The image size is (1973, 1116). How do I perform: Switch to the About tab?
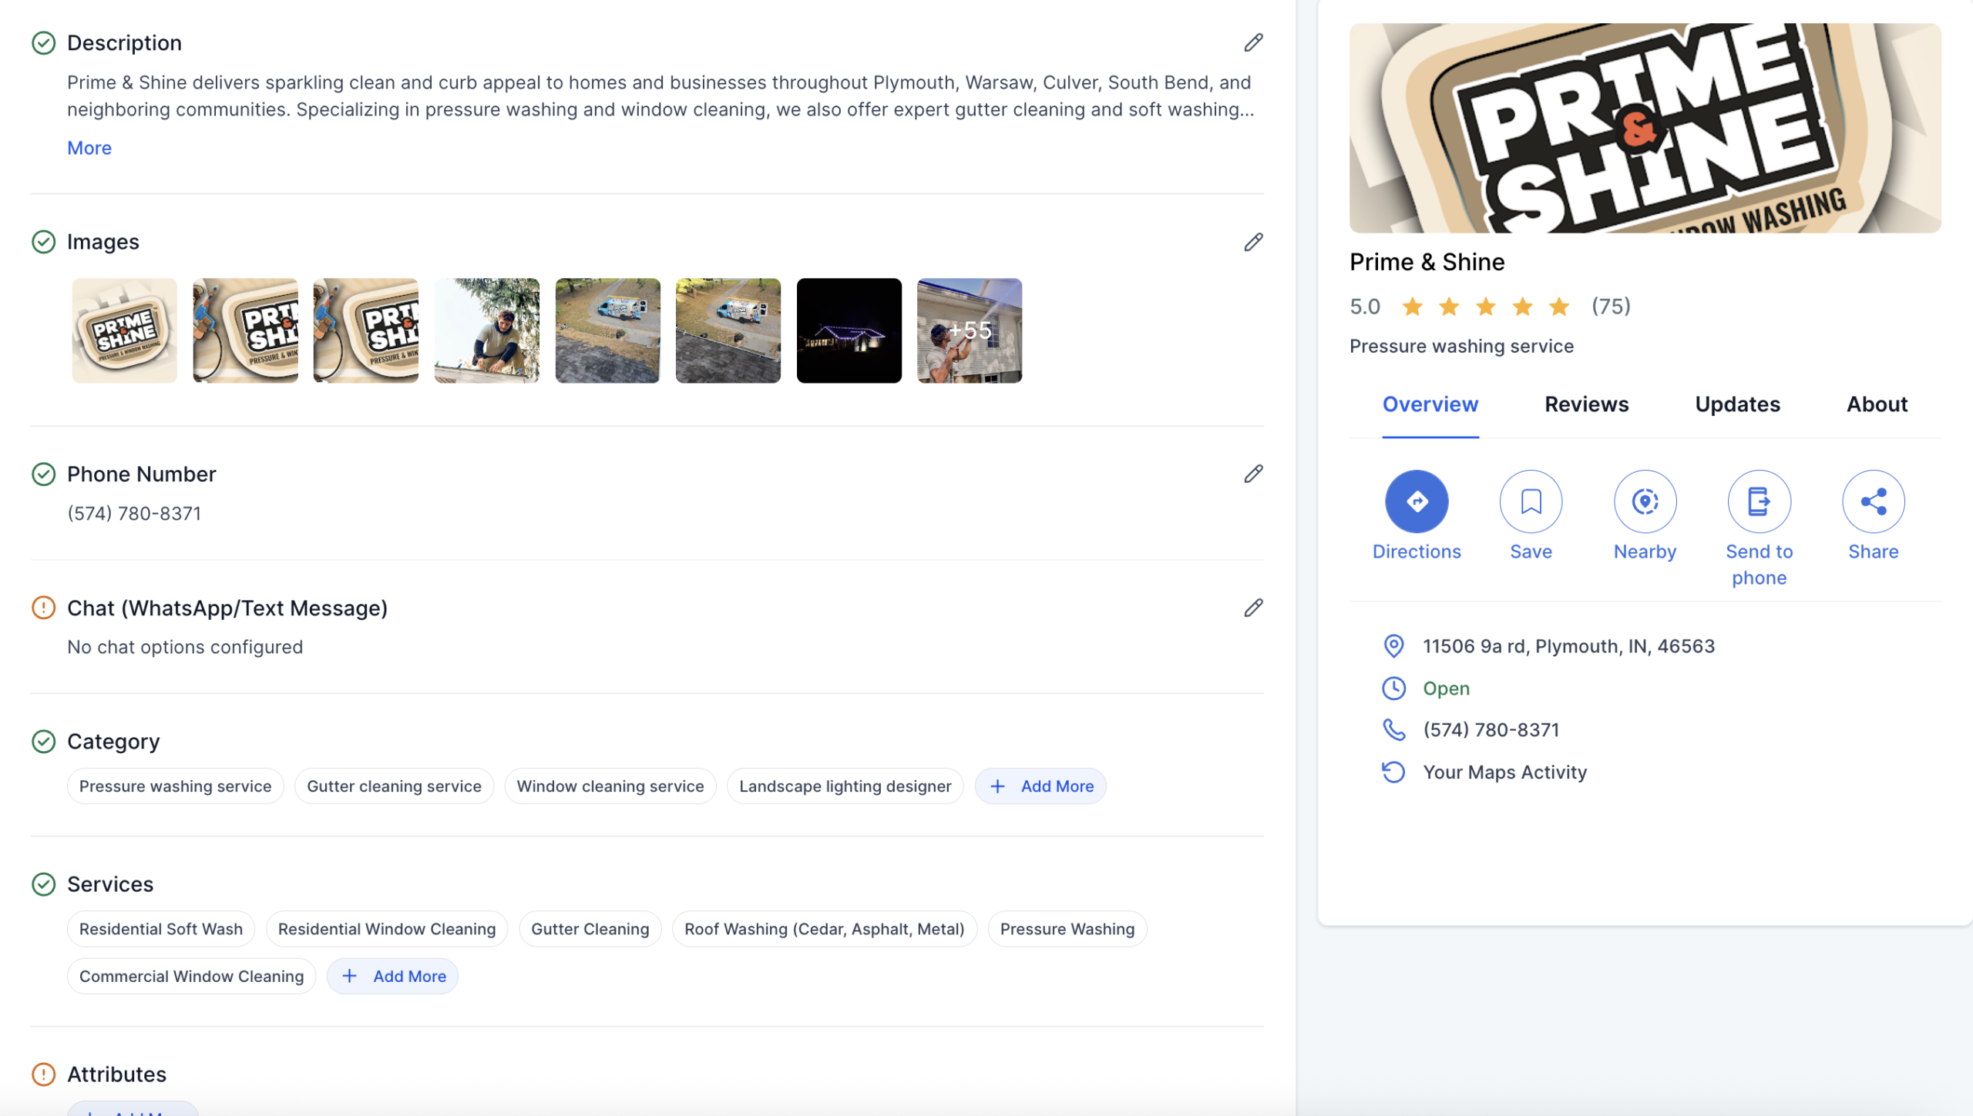click(1877, 405)
